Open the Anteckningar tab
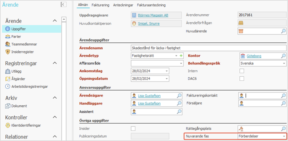This screenshot has width=288, height=141. click(123, 5)
